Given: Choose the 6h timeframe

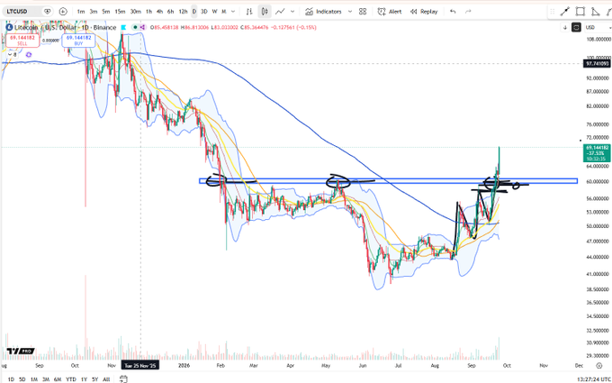Looking at the screenshot, I should pyautogui.click(x=171, y=12).
